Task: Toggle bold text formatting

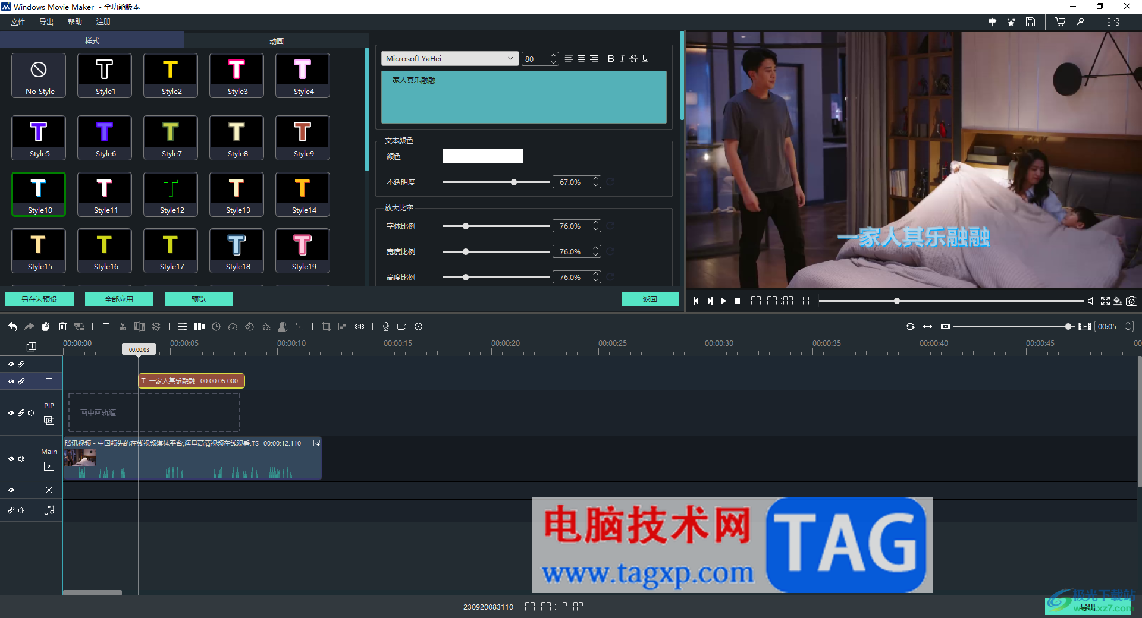Action: (610, 59)
